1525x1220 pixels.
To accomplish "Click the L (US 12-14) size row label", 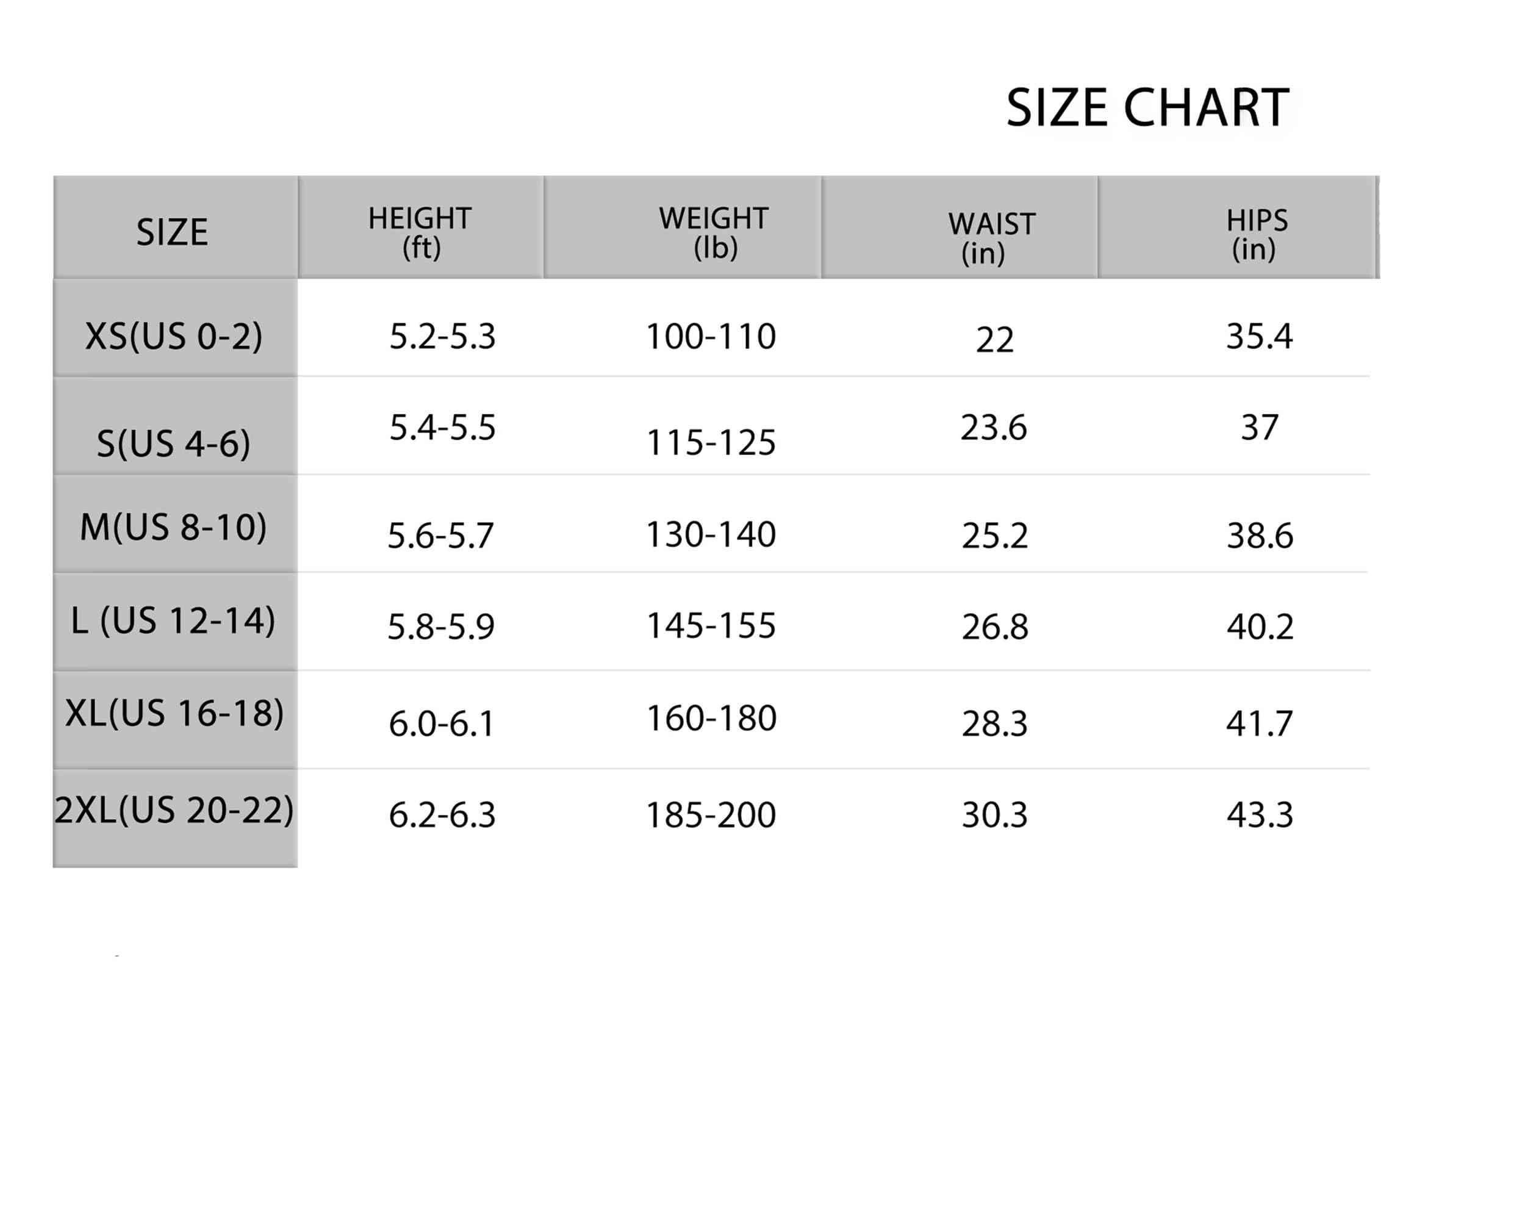I will (173, 621).
